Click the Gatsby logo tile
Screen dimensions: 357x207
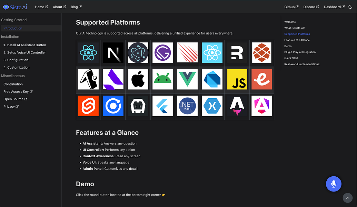click(162, 52)
